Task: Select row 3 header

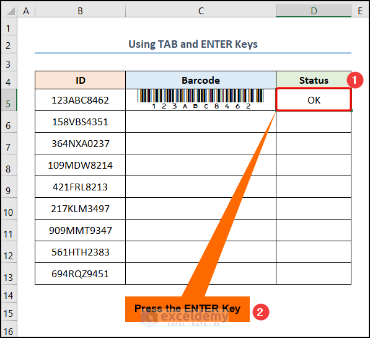Action: (9, 62)
